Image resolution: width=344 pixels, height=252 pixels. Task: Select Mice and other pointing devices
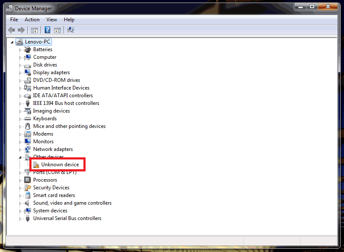click(69, 126)
